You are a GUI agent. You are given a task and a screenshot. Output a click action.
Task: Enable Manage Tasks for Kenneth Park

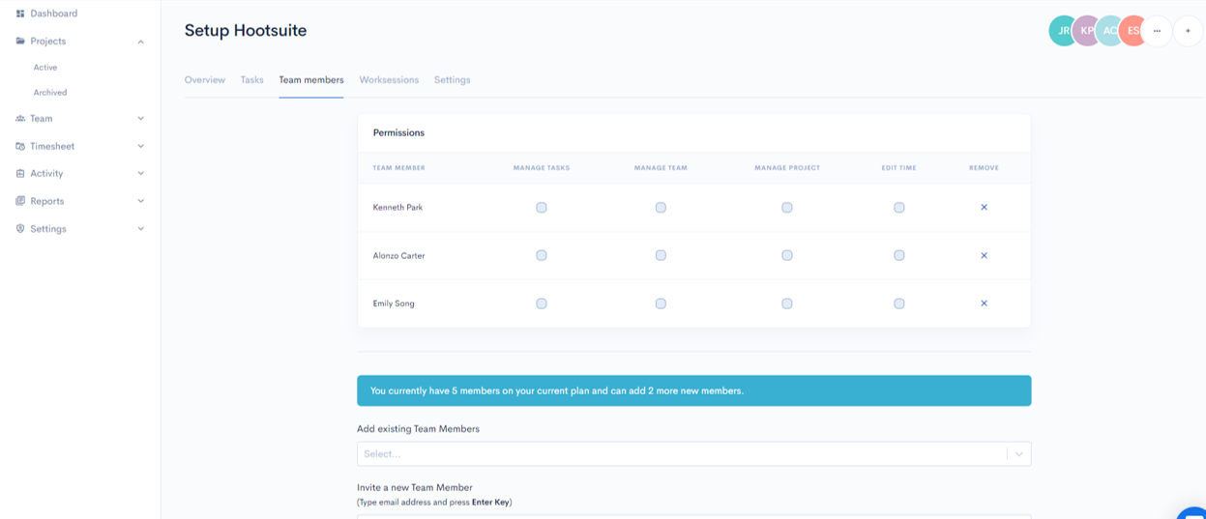tap(542, 208)
